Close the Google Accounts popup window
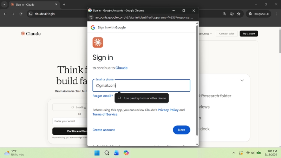The height and width of the screenshot is (158, 281). pos(194,11)
